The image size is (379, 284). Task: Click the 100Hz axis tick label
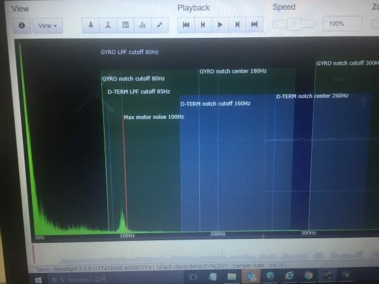click(127, 236)
